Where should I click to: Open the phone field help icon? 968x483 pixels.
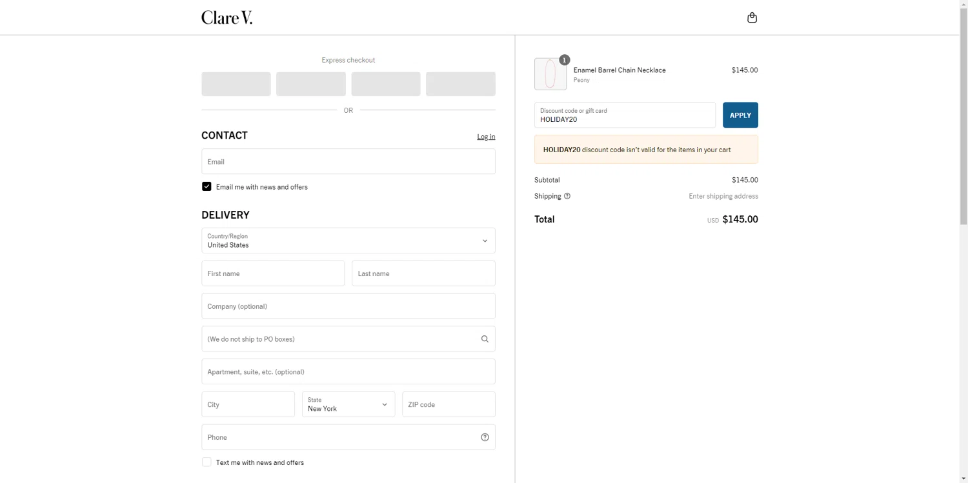[485, 437]
